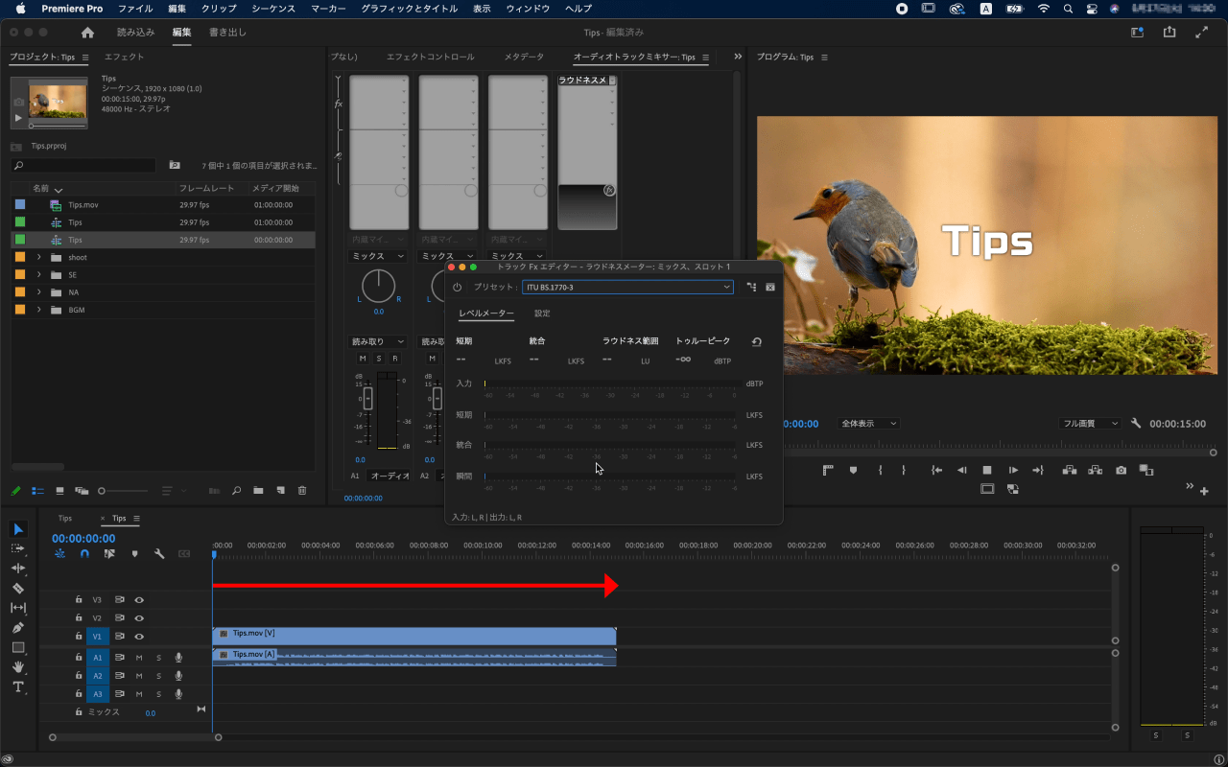Click Step Forward 1 frame button
The height and width of the screenshot is (767, 1228).
(x=1012, y=470)
